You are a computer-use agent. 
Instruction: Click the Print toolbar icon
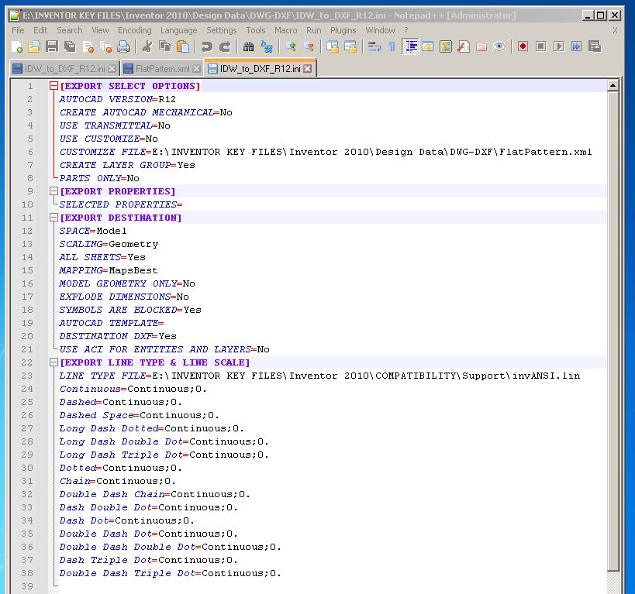tap(123, 47)
